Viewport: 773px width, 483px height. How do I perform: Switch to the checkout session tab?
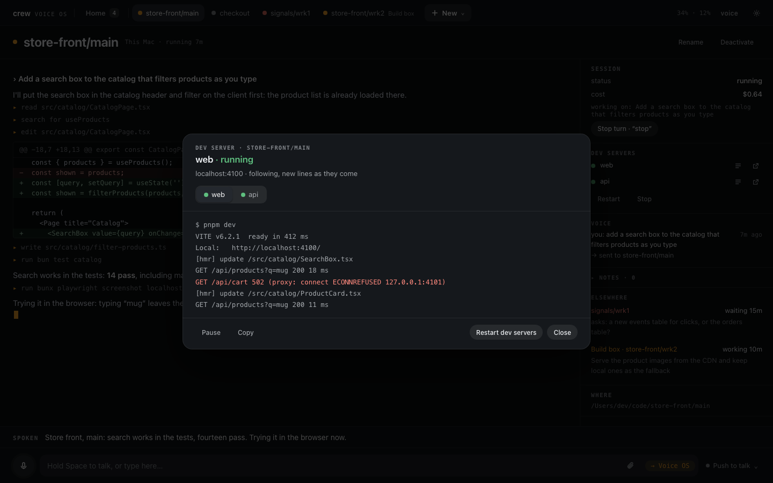point(230,13)
